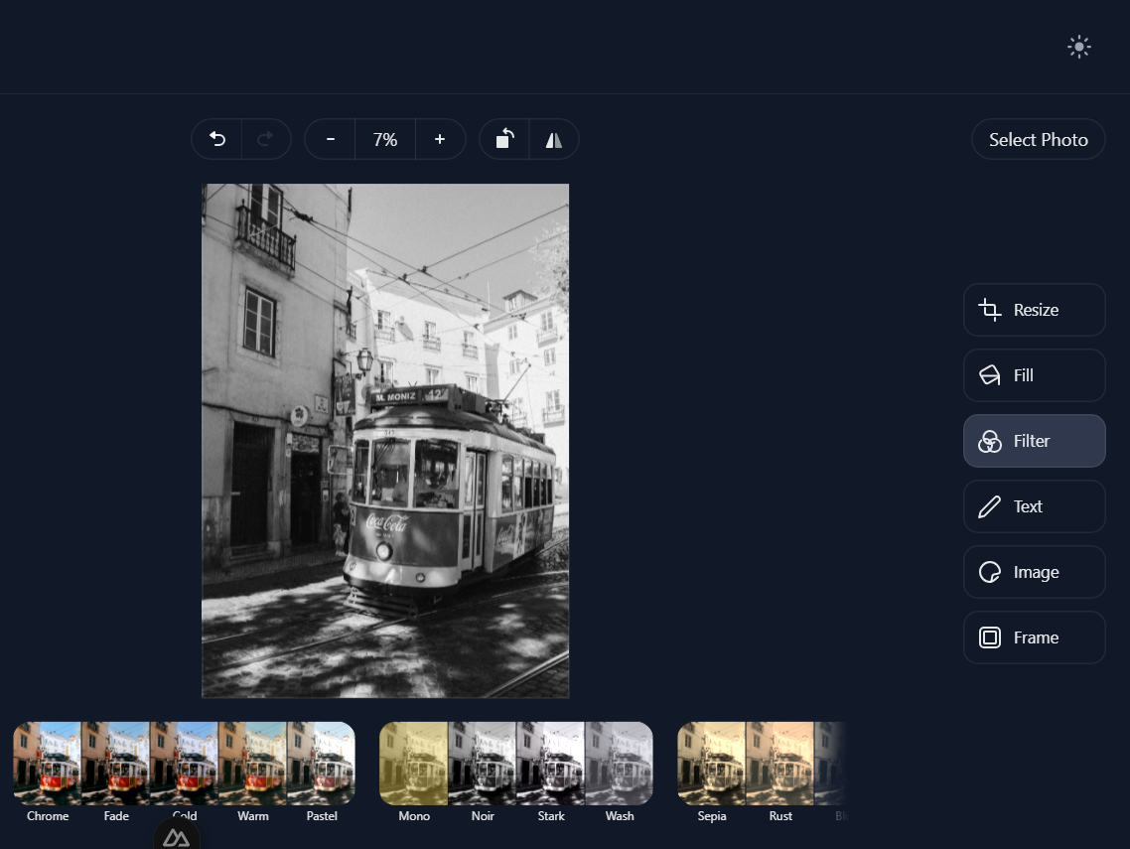The width and height of the screenshot is (1130, 849).
Task: Select the Sepia filter preview
Action: 712,763
